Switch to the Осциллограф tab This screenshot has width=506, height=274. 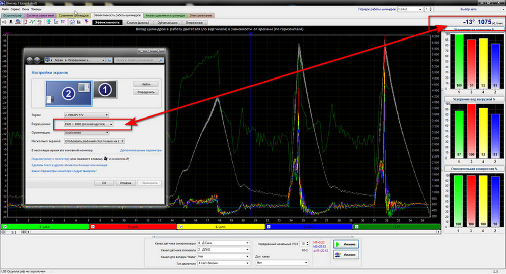[12, 15]
